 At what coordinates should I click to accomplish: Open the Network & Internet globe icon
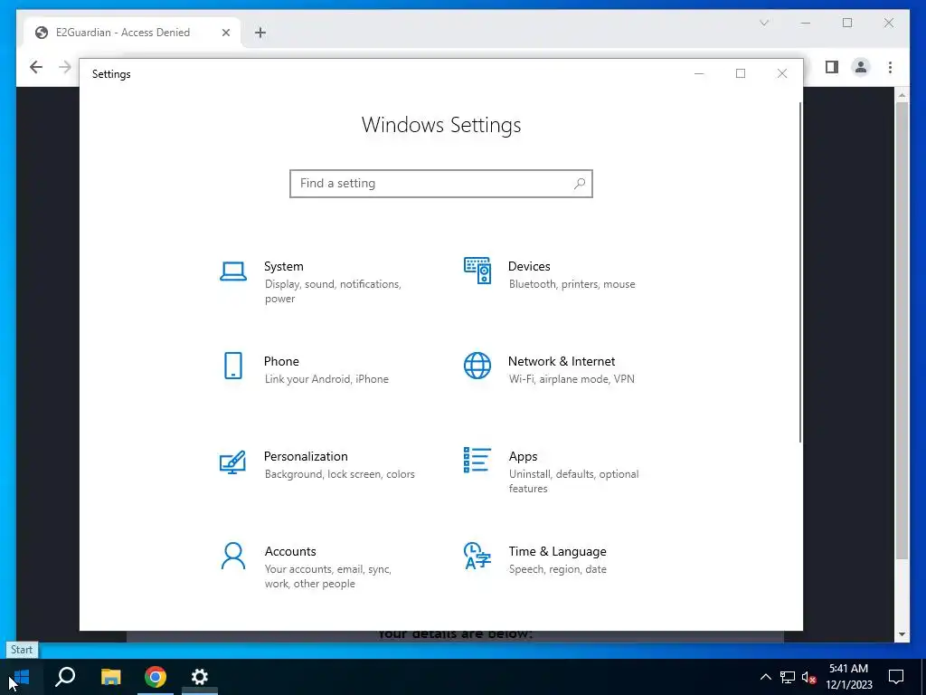click(x=477, y=366)
